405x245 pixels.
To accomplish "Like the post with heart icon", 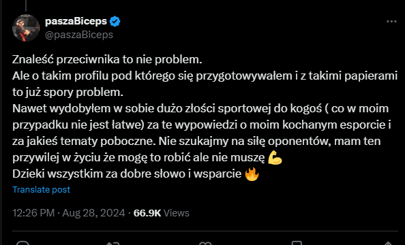I will pyautogui.click(x=205, y=243).
